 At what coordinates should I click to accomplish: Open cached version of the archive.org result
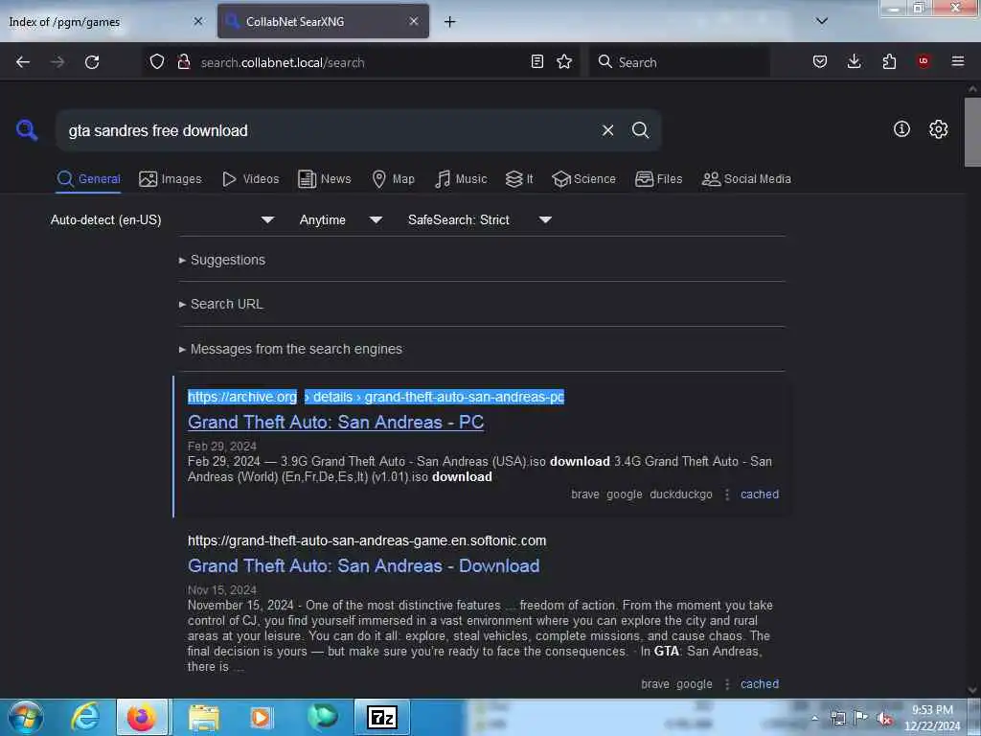pyautogui.click(x=760, y=494)
